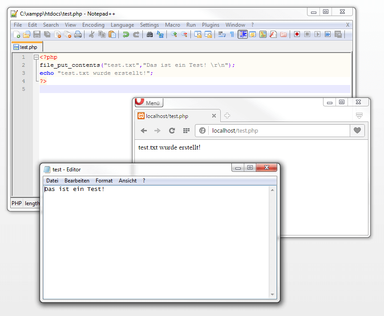Screen dimensions: 384x316
Task: Open the Document Map icon
Action: coord(263,34)
